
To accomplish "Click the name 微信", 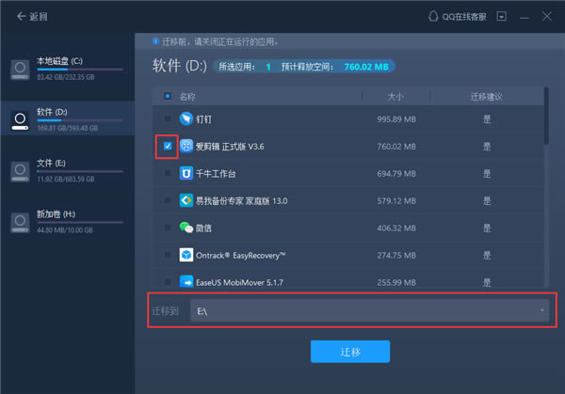I will [x=203, y=229].
